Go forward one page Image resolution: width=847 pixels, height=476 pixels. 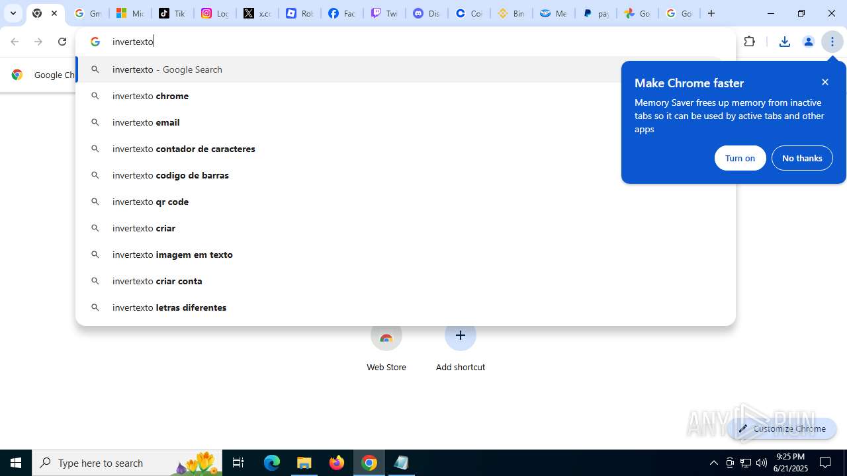point(38,42)
